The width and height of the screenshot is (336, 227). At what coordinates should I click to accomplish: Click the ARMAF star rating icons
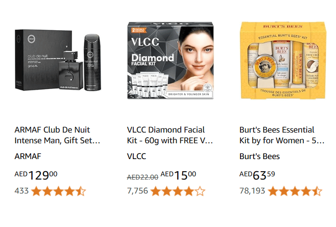tap(59, 191)
